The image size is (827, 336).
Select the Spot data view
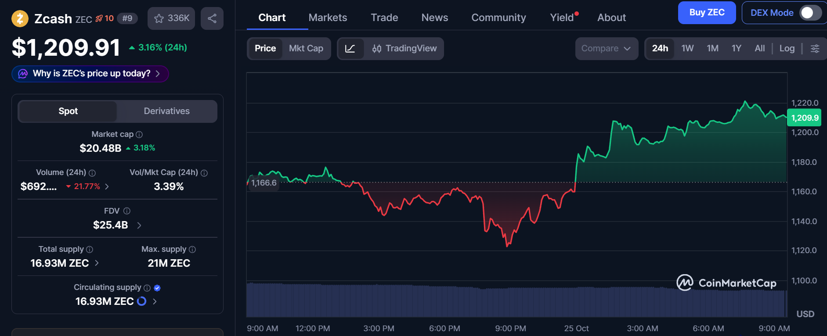(x=68, y=111)
